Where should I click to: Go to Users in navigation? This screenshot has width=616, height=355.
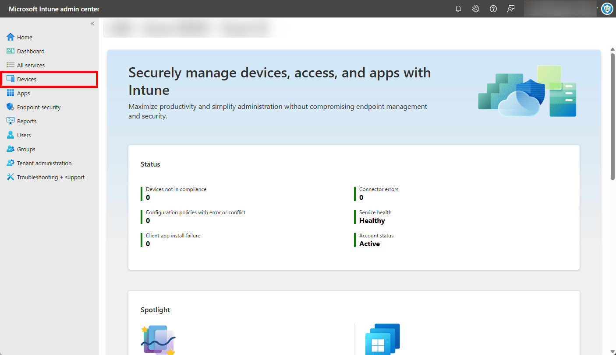[x=24, y=135]
